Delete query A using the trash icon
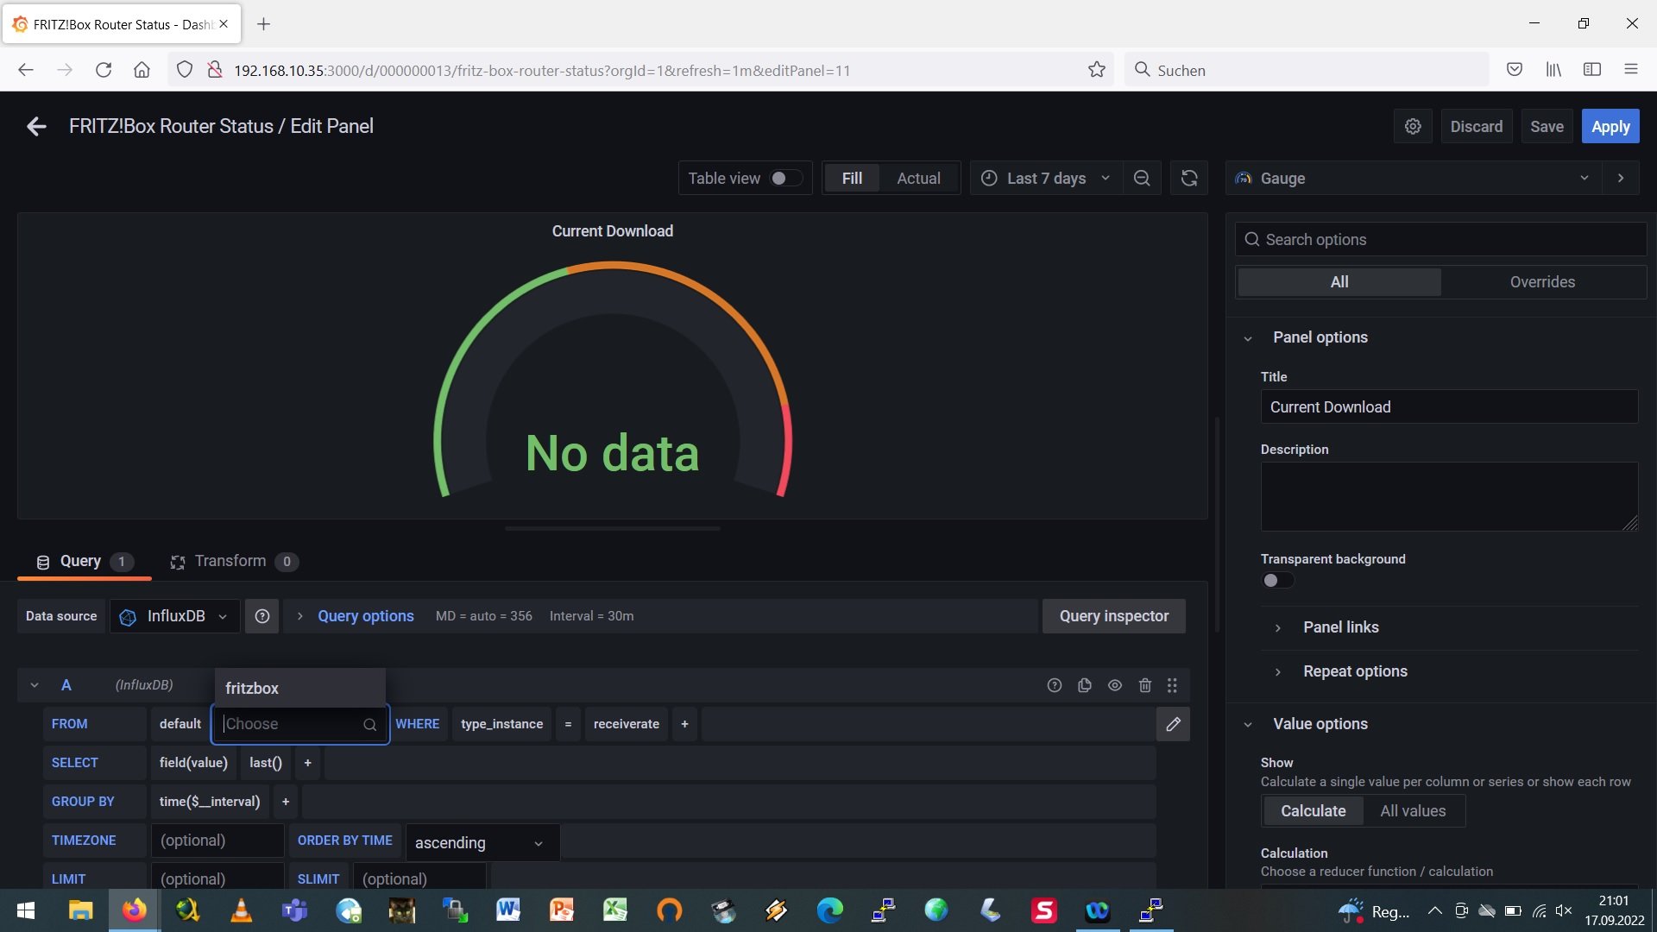The image size is (1657, 932). coord(1145,685)
